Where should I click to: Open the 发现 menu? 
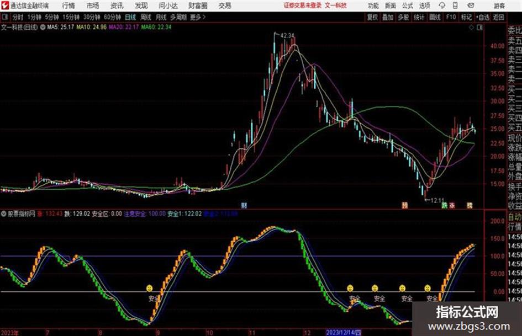click(x=141, y=6)
